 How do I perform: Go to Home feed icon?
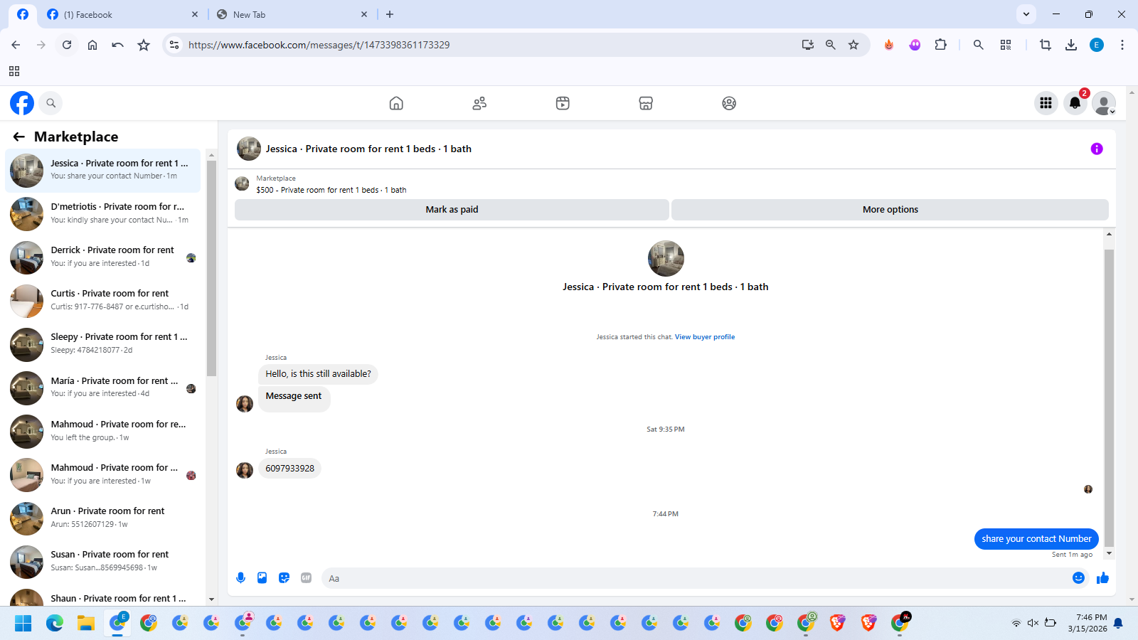coord(396,103)
